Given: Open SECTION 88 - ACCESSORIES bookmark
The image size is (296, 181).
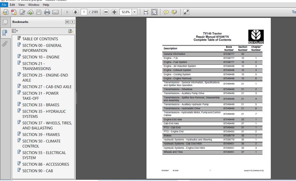Looking at the screenshot, I should [x=46, y=164].
